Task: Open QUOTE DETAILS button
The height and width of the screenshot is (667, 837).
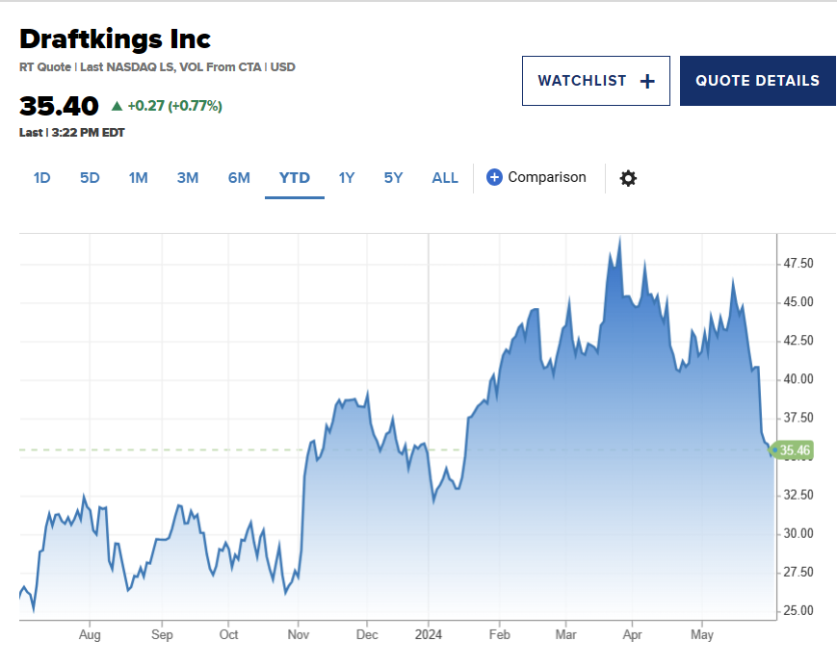Action: (757, 81)
